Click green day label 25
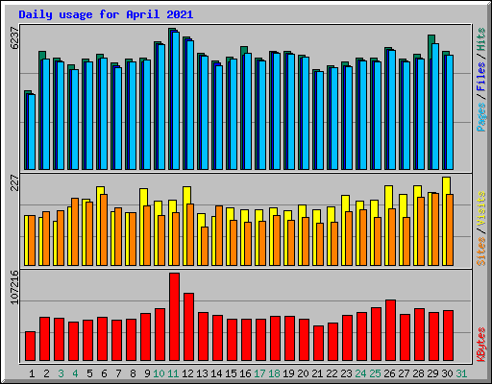The height and width of the screenshot is (384, 492). coord(375,373)
